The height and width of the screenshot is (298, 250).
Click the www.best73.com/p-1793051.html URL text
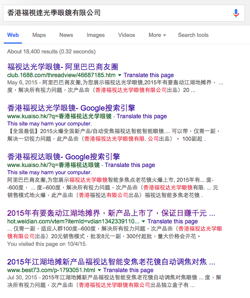click(x=51, y=270)
